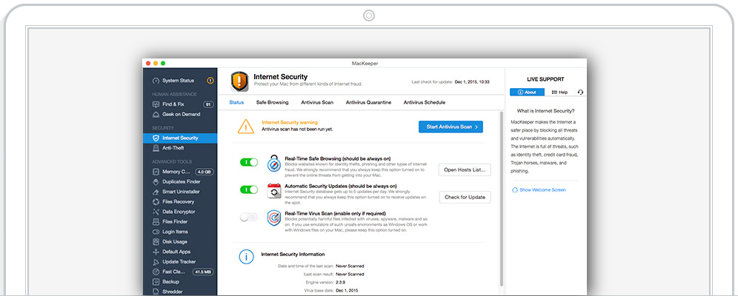The width and height of the screenshot is (738, 296).
Task: Enable Real-Time Virus Scan switch
Action: coord(249,217)
